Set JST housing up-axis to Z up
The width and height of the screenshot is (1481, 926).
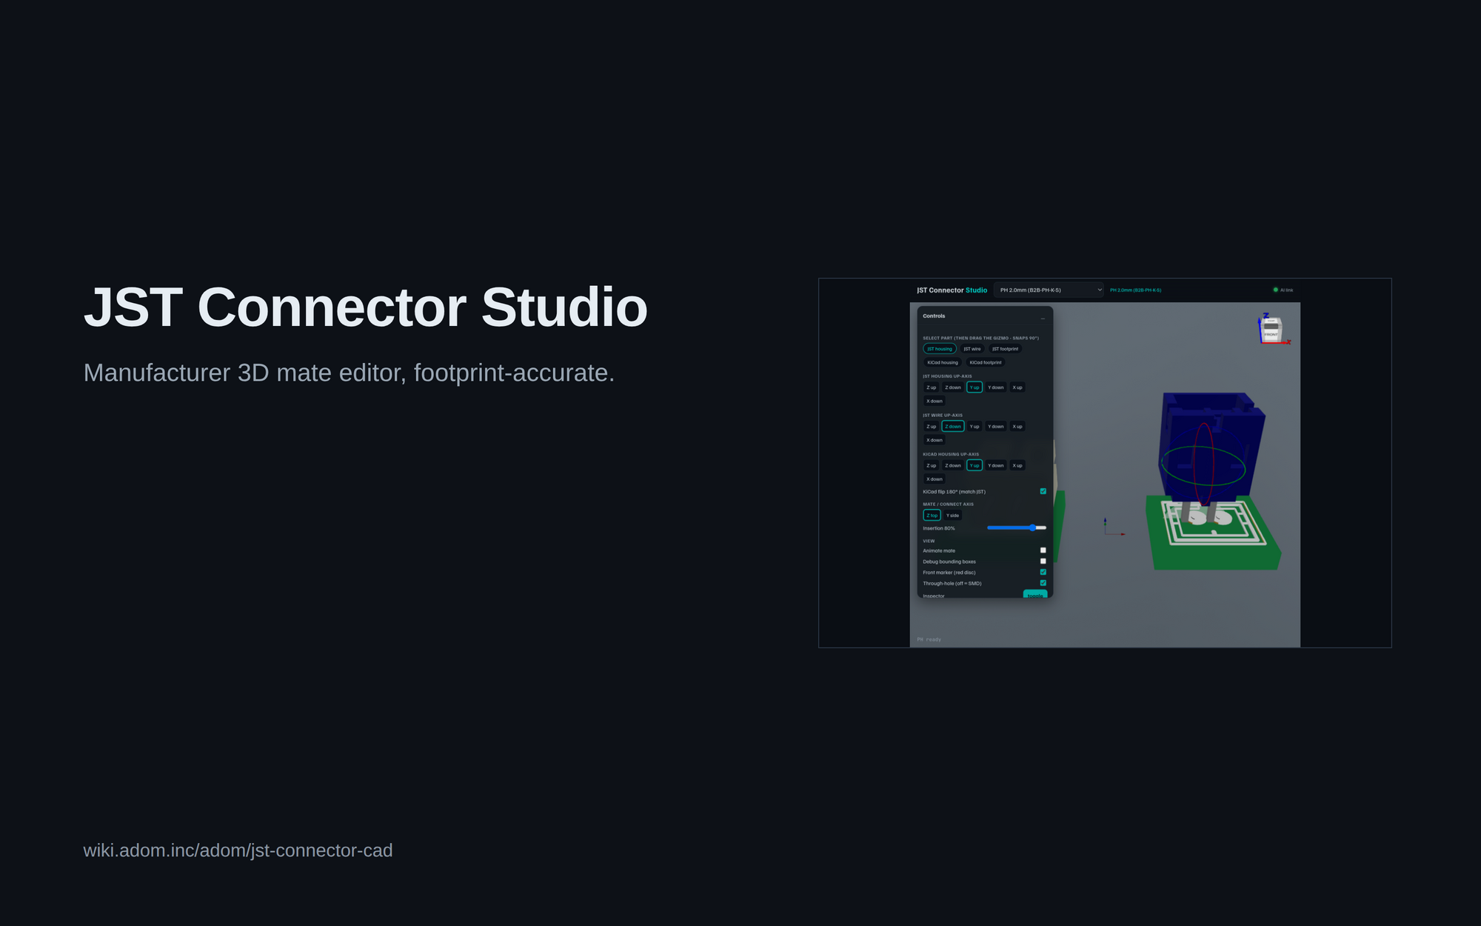(x=931, y=387)
